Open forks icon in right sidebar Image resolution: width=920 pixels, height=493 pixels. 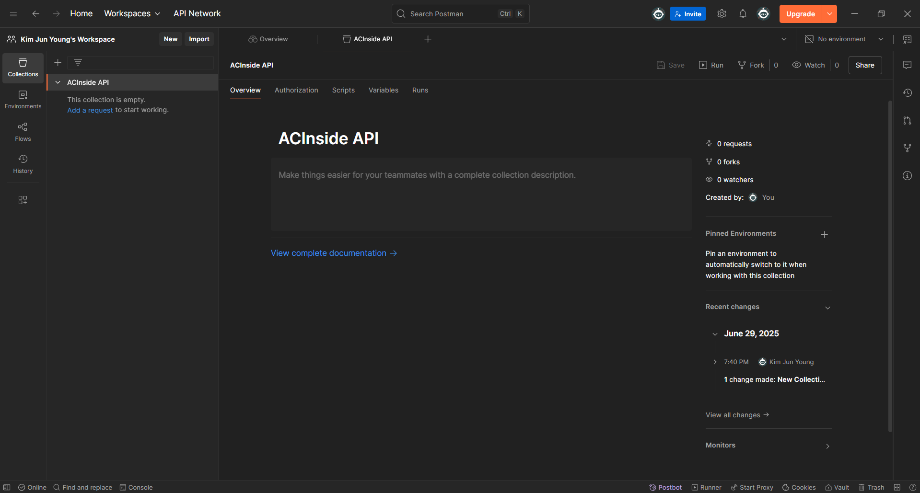pos(907,148)
